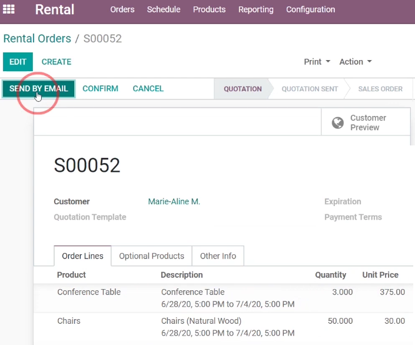415x345 pixels.
Task: Open the apps grid menu icon
Action: coord(8,9)
